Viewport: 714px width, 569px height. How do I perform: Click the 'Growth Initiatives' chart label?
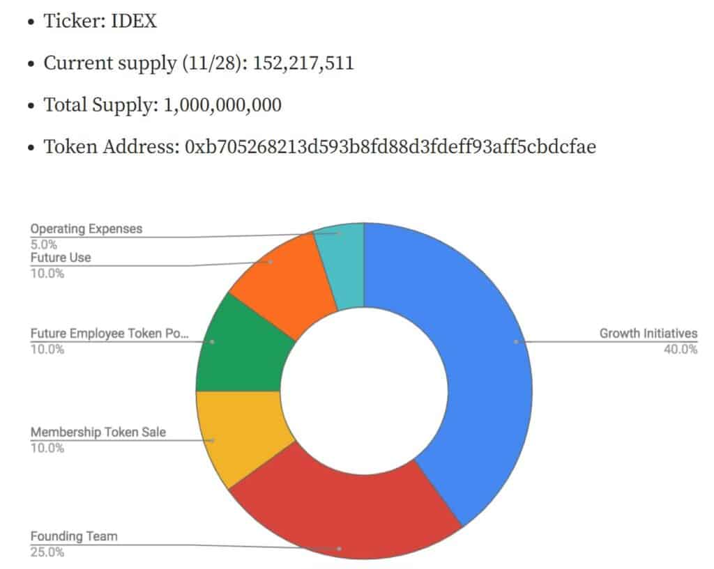click(648, 334)
